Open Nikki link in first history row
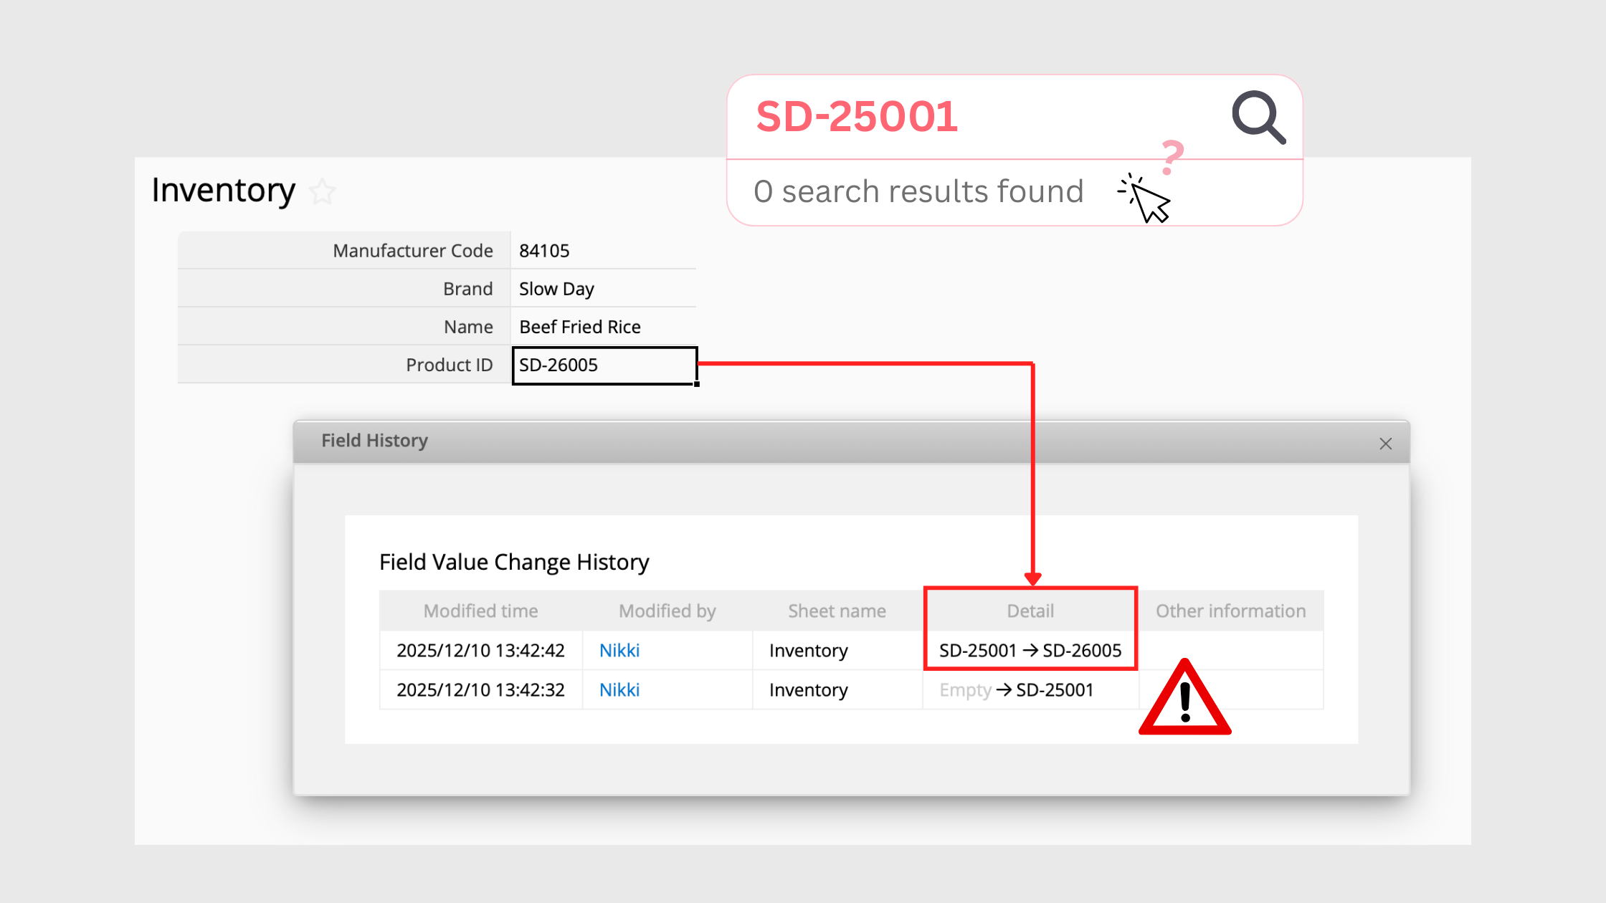The width and height of the screenshot is (1606, 903). (x=619, y=651)
